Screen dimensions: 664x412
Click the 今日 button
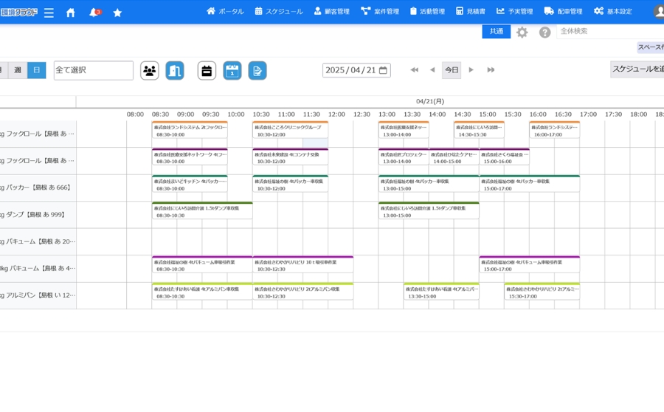[x=452, y=70]
